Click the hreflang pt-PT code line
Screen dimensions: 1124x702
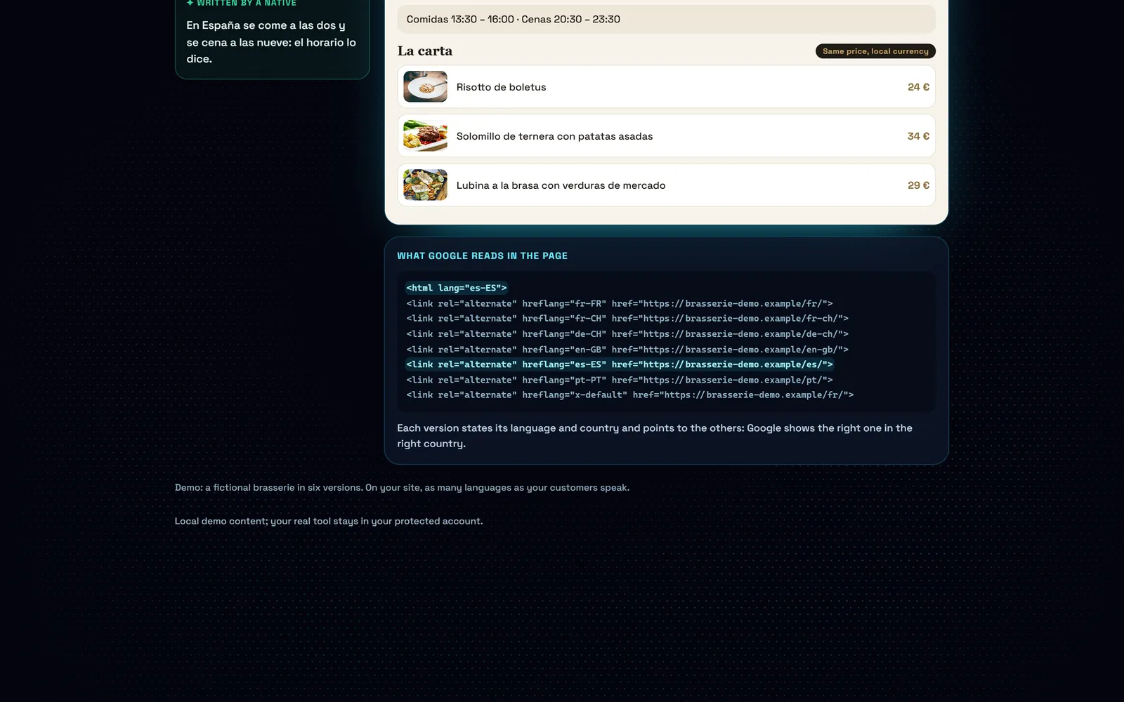click(620, 380)
